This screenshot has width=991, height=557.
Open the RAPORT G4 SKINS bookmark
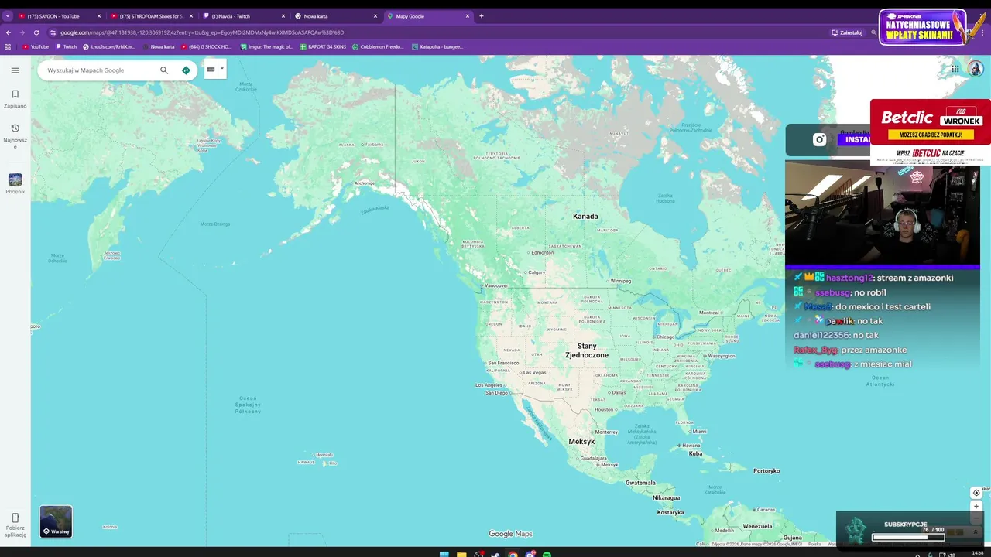(324, 46)
